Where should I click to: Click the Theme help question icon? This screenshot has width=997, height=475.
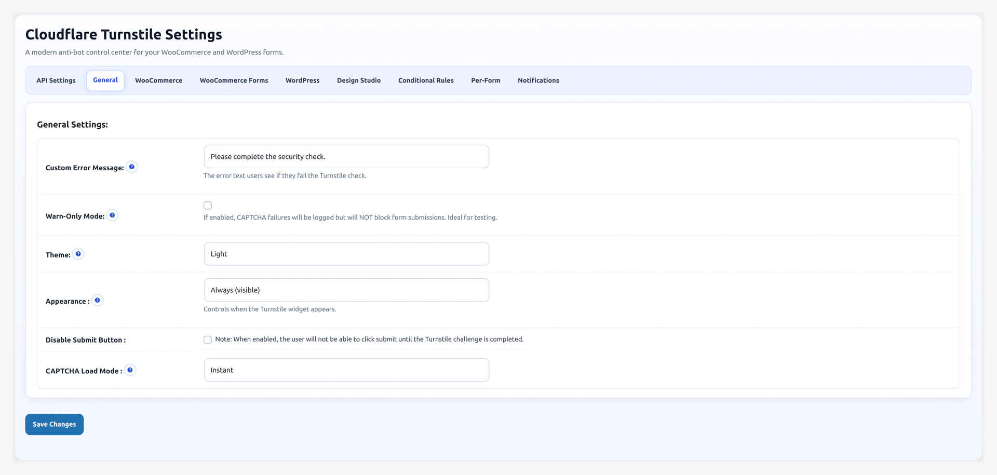(x=78, y=254)
